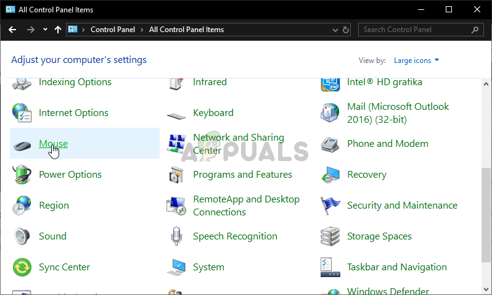The height and width of the screenshot is (295, 492).
Task: Open the Speech Recognition microphone icon
Action: pyautogui.click(x=176, y=236)
